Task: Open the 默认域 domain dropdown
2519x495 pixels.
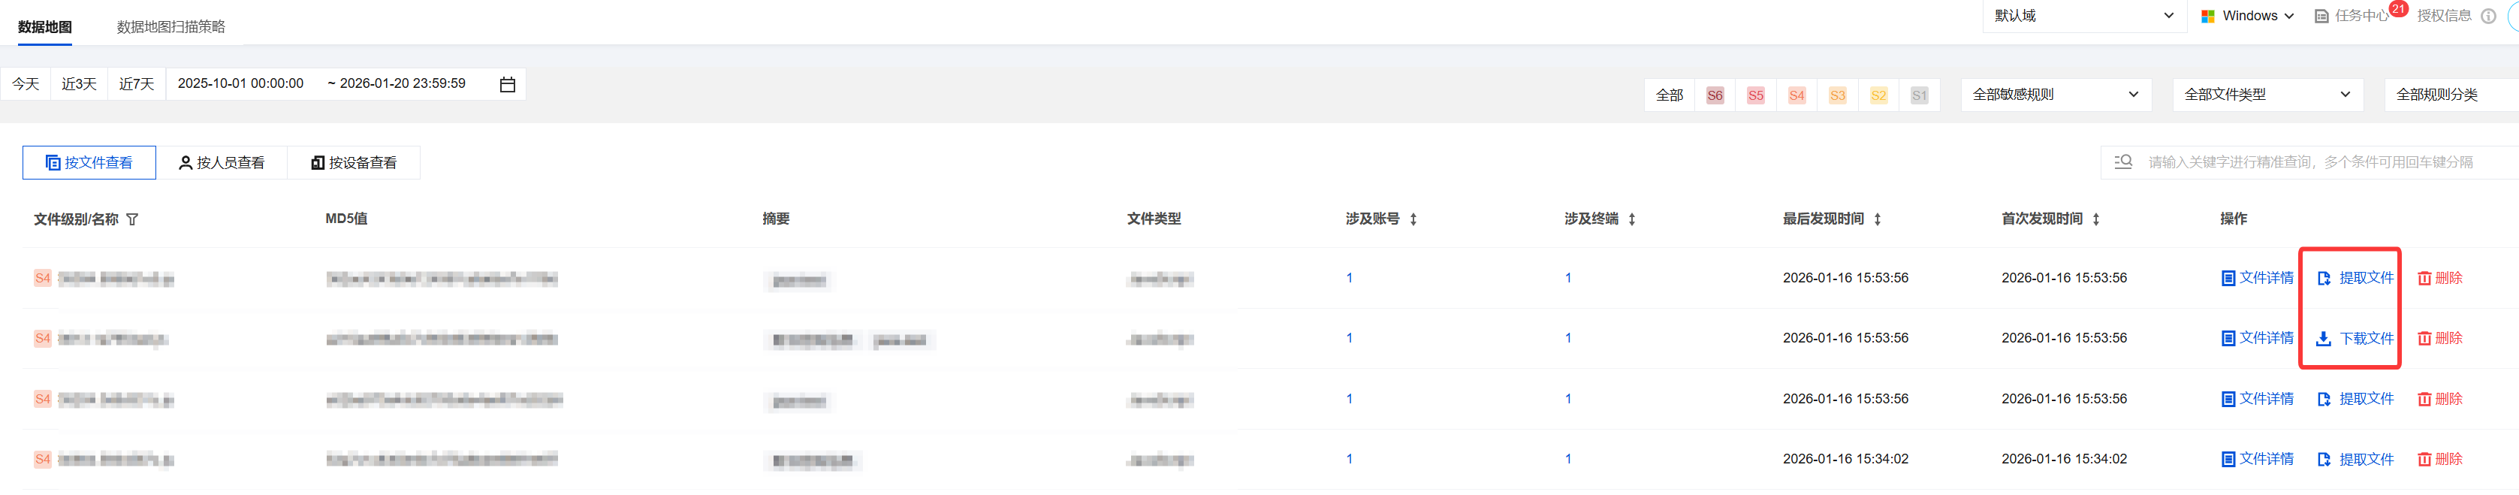Action: [x=2083, y=17]
